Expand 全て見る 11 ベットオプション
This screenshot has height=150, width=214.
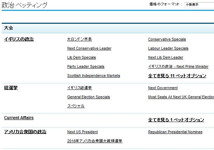coord(177,76)
